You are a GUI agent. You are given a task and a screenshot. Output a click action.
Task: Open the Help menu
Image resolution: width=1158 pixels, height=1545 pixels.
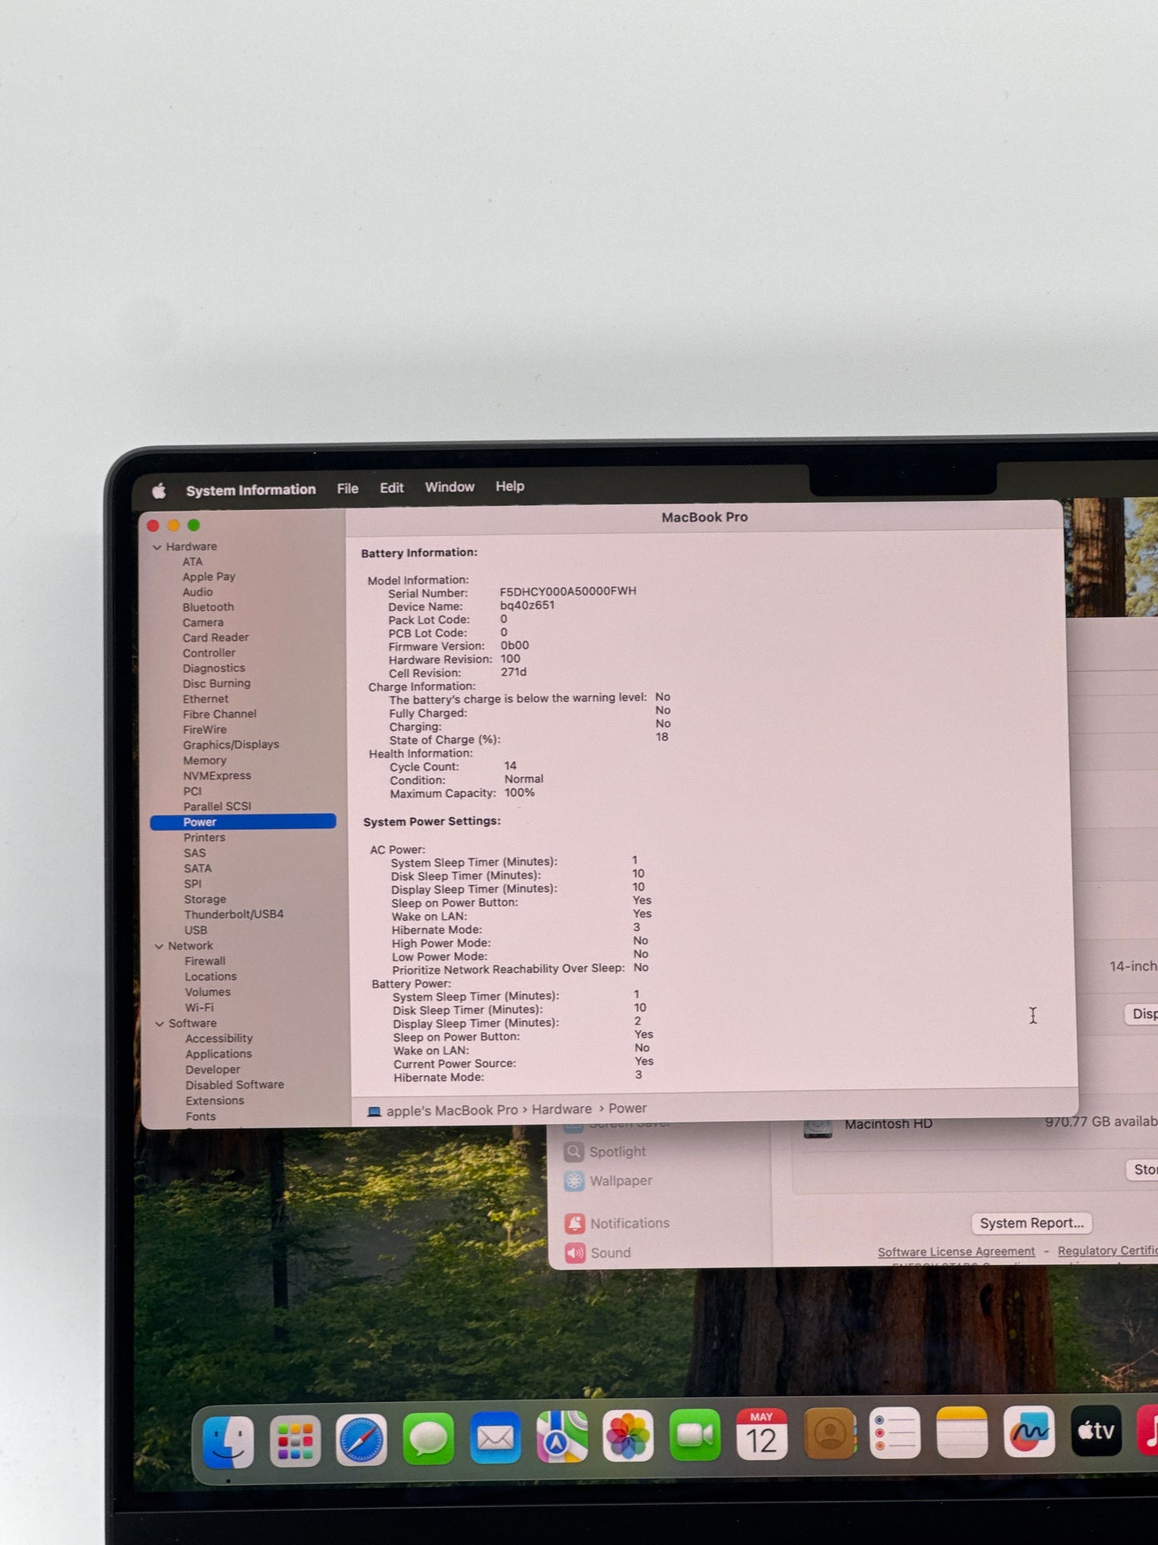click(510, 486)
